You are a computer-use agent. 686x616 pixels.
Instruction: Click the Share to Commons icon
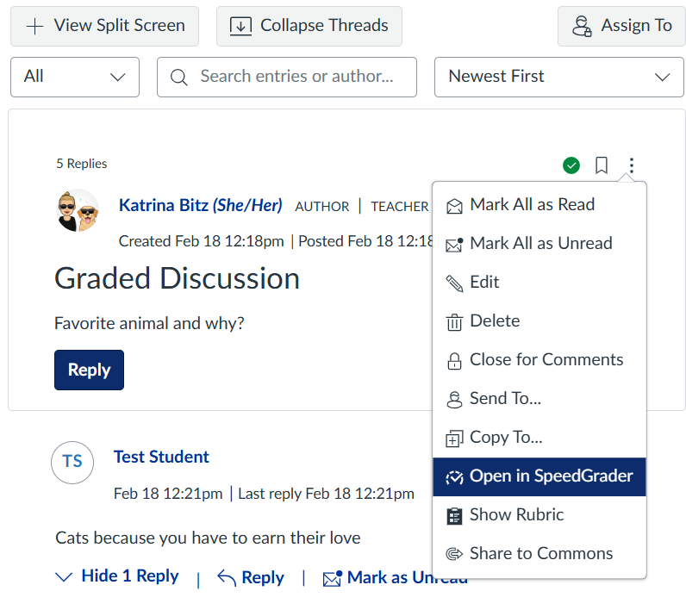pyautogui.click(x=453, y=554)
